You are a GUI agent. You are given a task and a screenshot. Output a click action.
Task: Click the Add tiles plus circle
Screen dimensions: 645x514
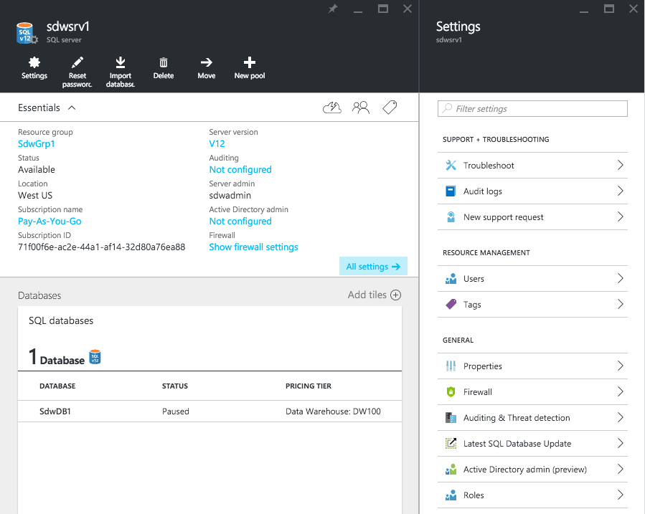click(396, 295)
